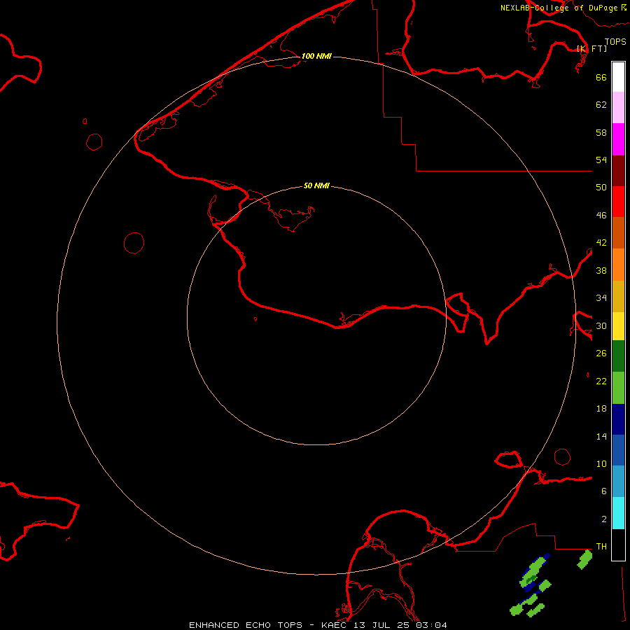Pick the bright yellow legend band
The width and height of the screenshot is (630, 630).
tap(618, 326)
